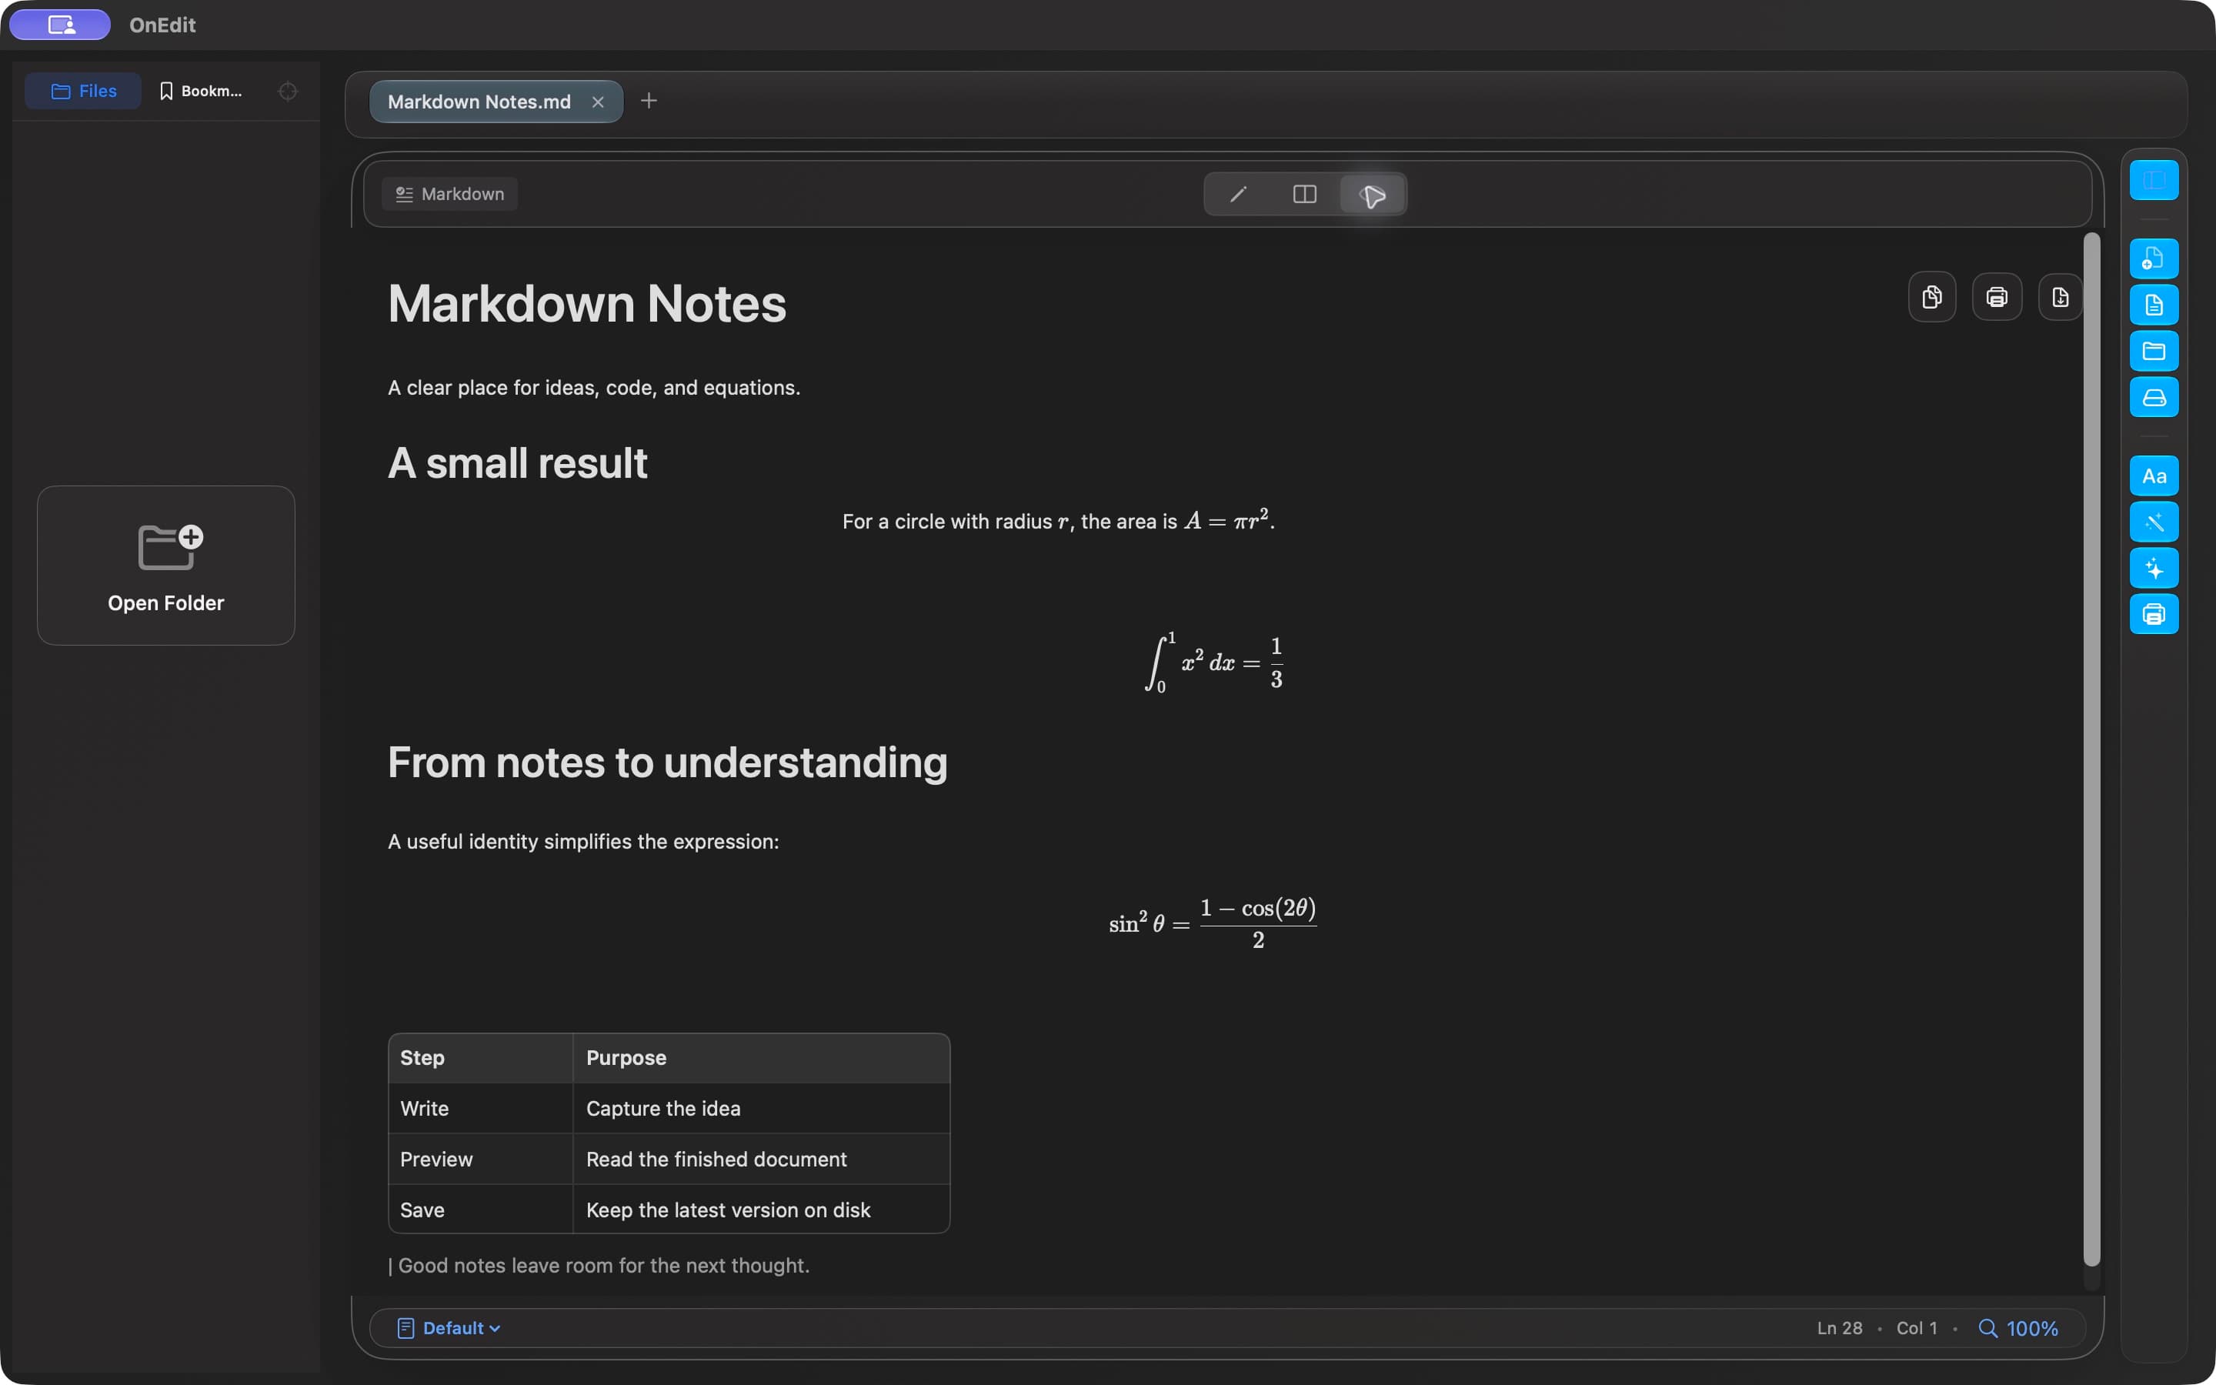
Task: Click the 'Purpose' table header
Action: (x=761, y=1058)
